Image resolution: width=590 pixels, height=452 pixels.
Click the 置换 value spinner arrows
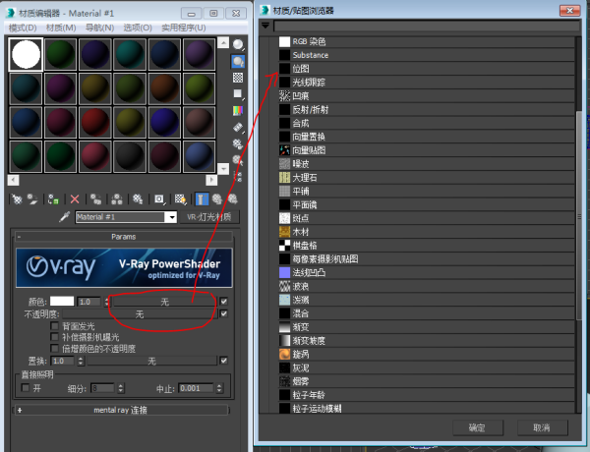click(x=81, y=361)
